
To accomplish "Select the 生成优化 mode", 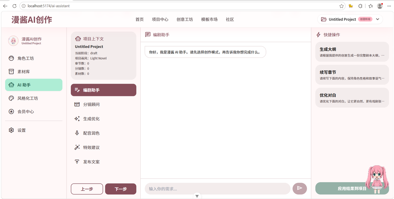I will click(103, 119).
